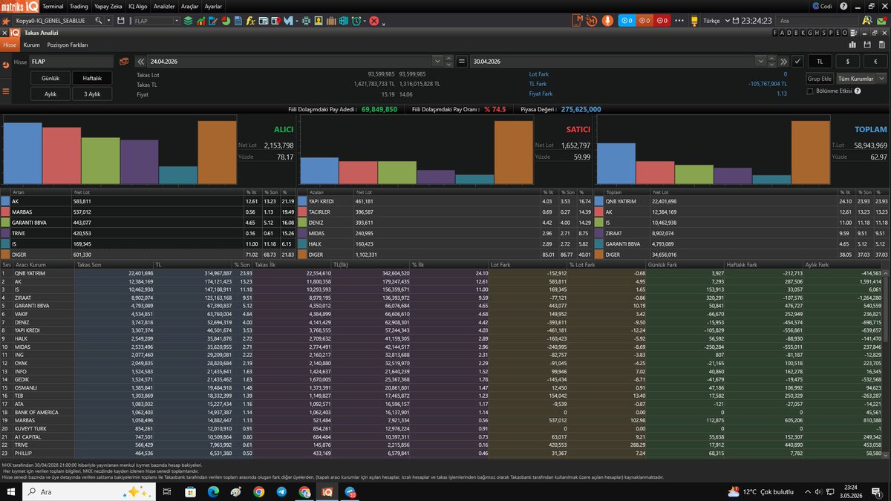
Task: Open the envelope messages icon
Action: point(881,21)
